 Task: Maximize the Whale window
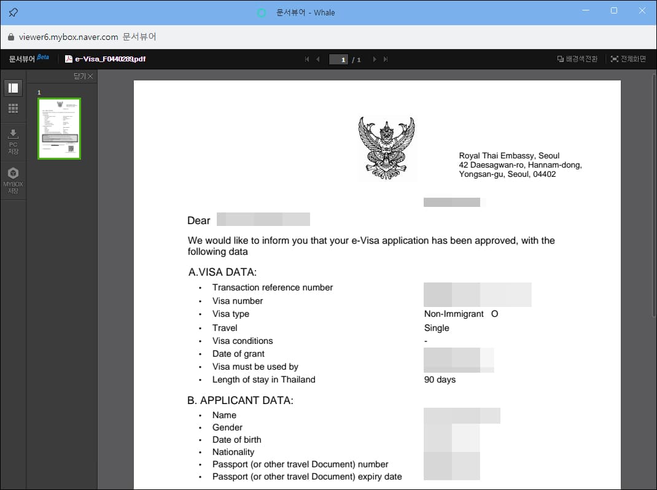pos(614,10)
